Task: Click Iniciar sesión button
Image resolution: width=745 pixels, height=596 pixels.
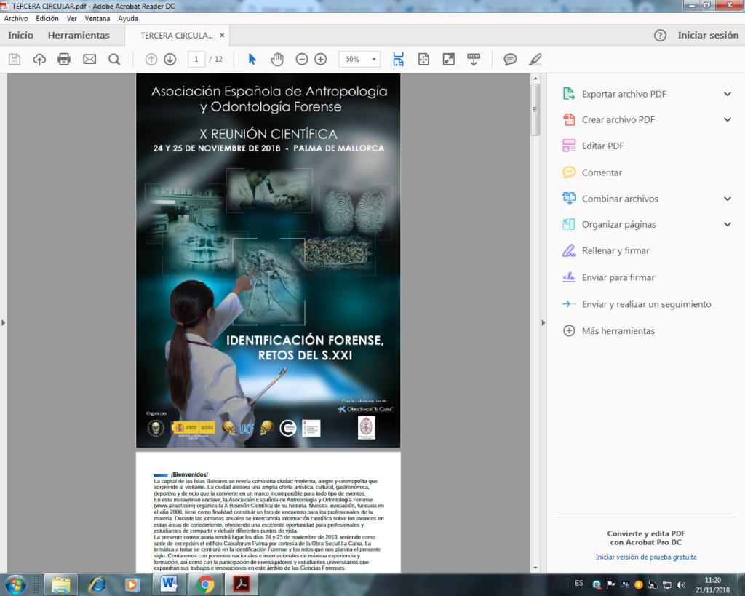Action: click(x=708, y=35)
